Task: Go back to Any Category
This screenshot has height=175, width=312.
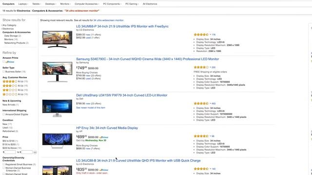Action: point(9,25)
